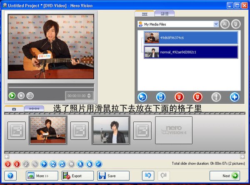Select the guitar photo slide in the filmstrip

click(x=48, y=130)
